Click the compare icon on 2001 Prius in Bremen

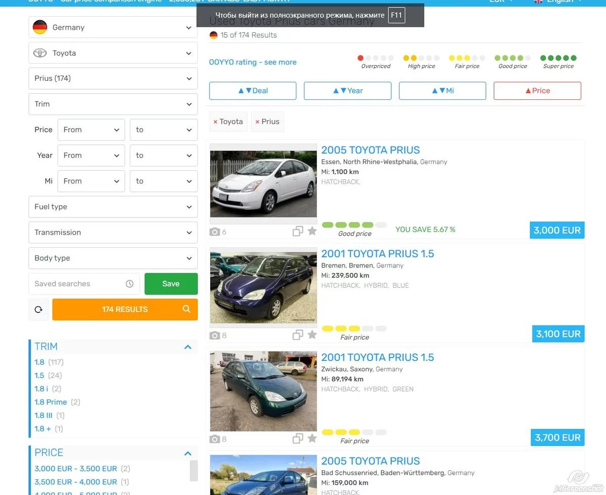pos(298,335)
